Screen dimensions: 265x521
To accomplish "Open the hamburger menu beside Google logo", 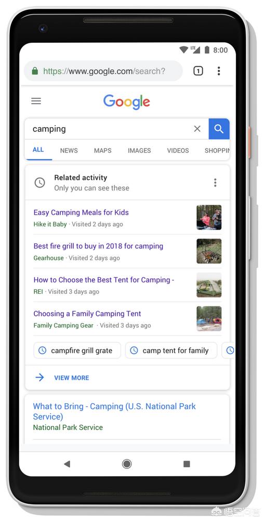I will (36, 101).
